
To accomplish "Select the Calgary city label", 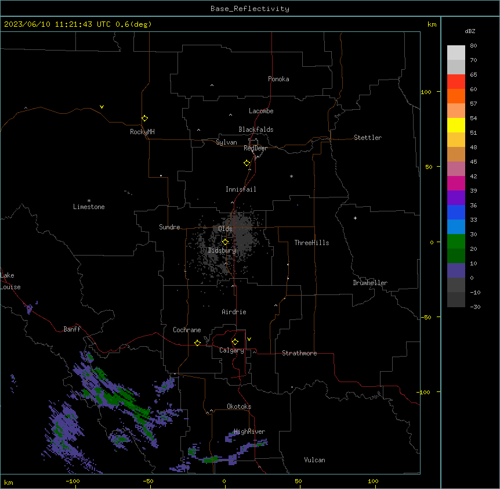I will click(x=231, y=350).
